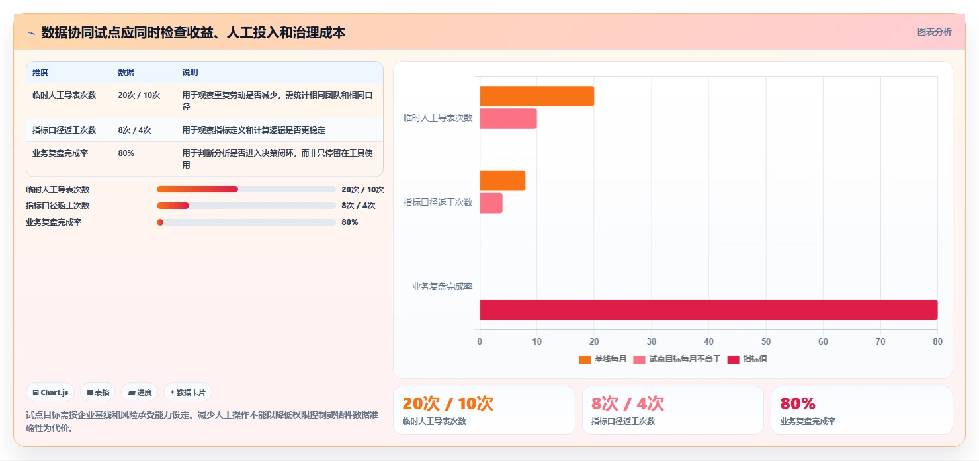Viewport: 979px width, 461px height.
Task: Click the 20次 / 10次 data card
Action: click(x=484, y=410)
